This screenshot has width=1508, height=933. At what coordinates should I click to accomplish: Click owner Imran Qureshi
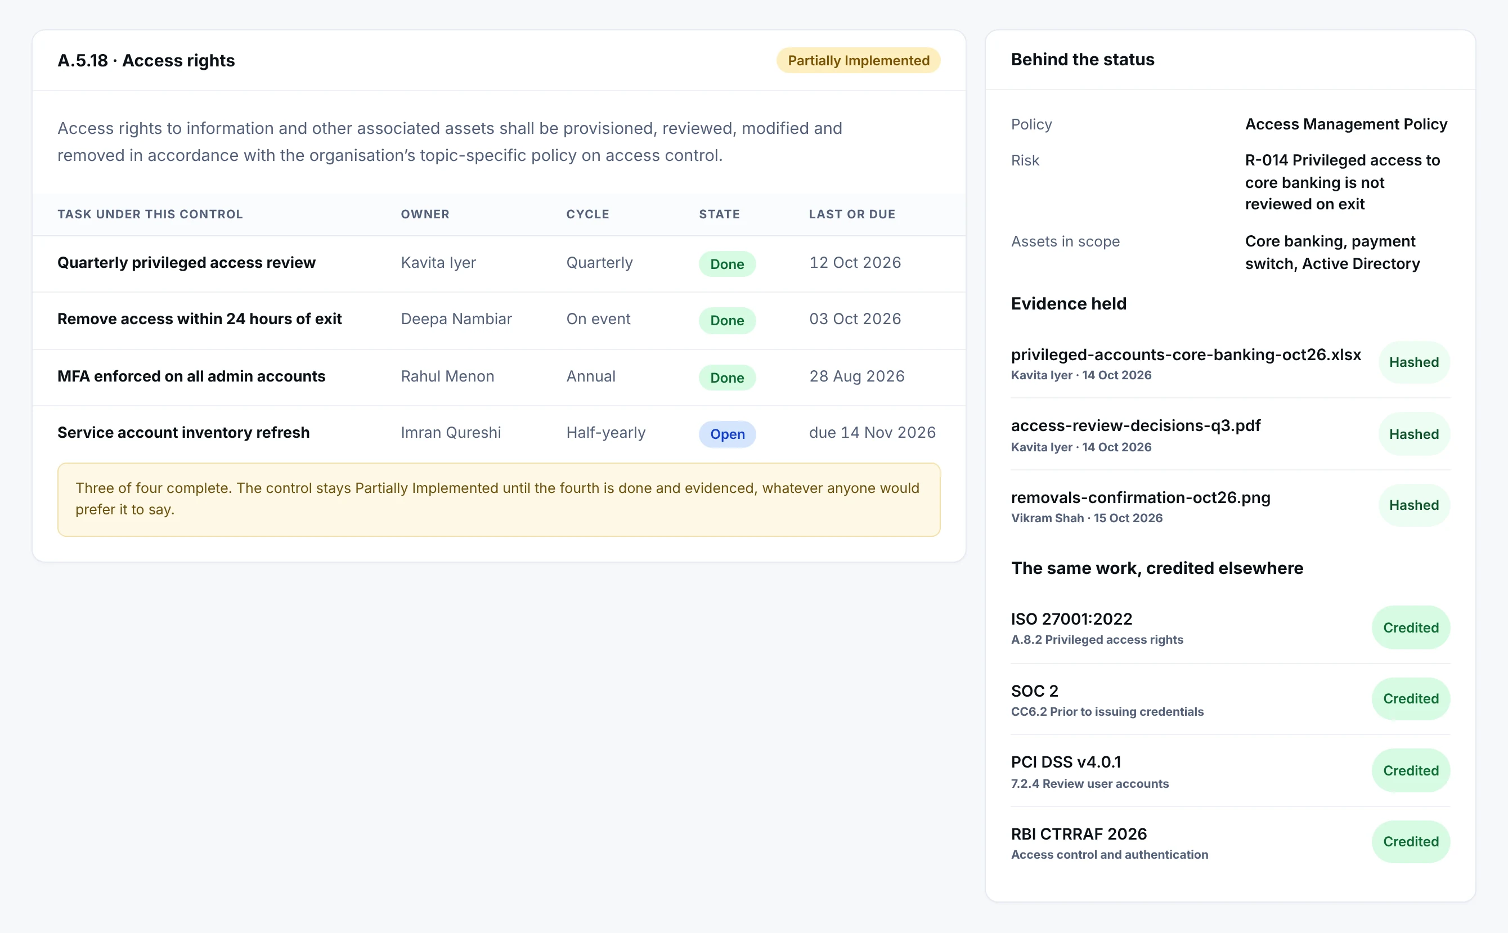pyautogui.click(x=450, y=433)
